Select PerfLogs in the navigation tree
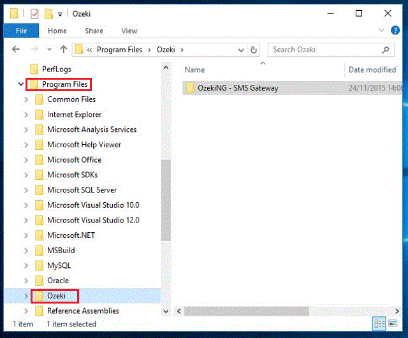 point(57,70)
